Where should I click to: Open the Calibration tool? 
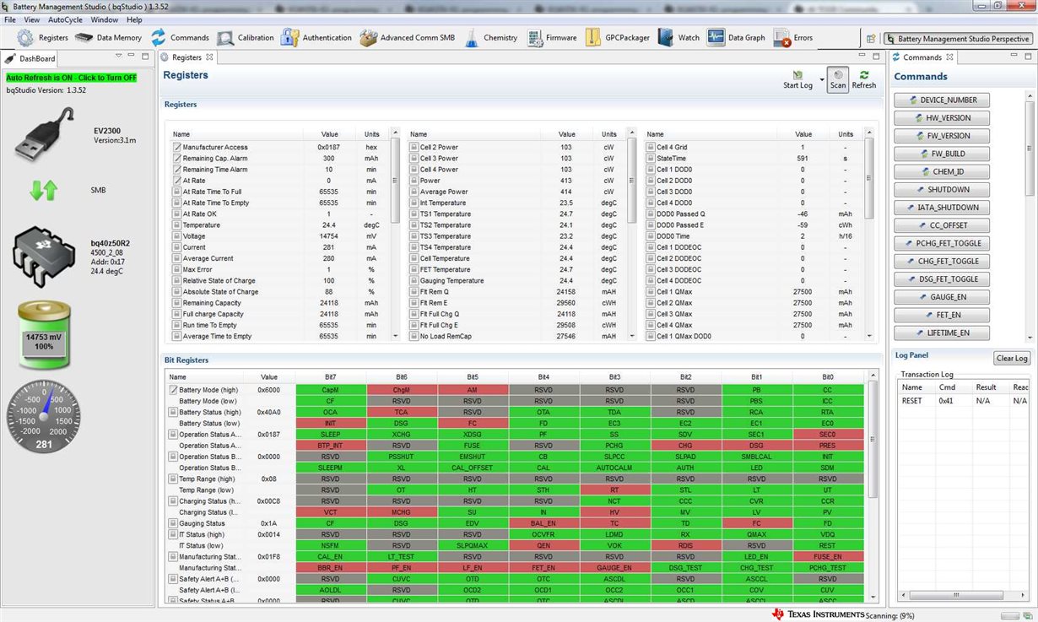(246, 38)
